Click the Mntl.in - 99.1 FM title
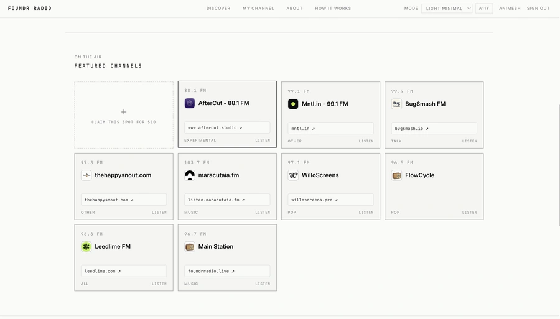The image size is (560, 319). tap(325, 104)
